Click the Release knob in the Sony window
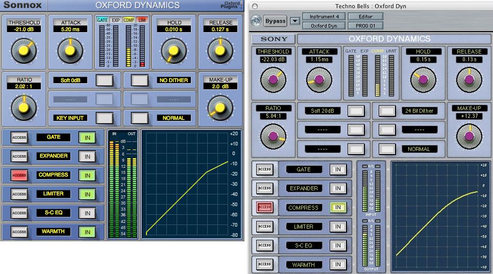 click(469, 80)
